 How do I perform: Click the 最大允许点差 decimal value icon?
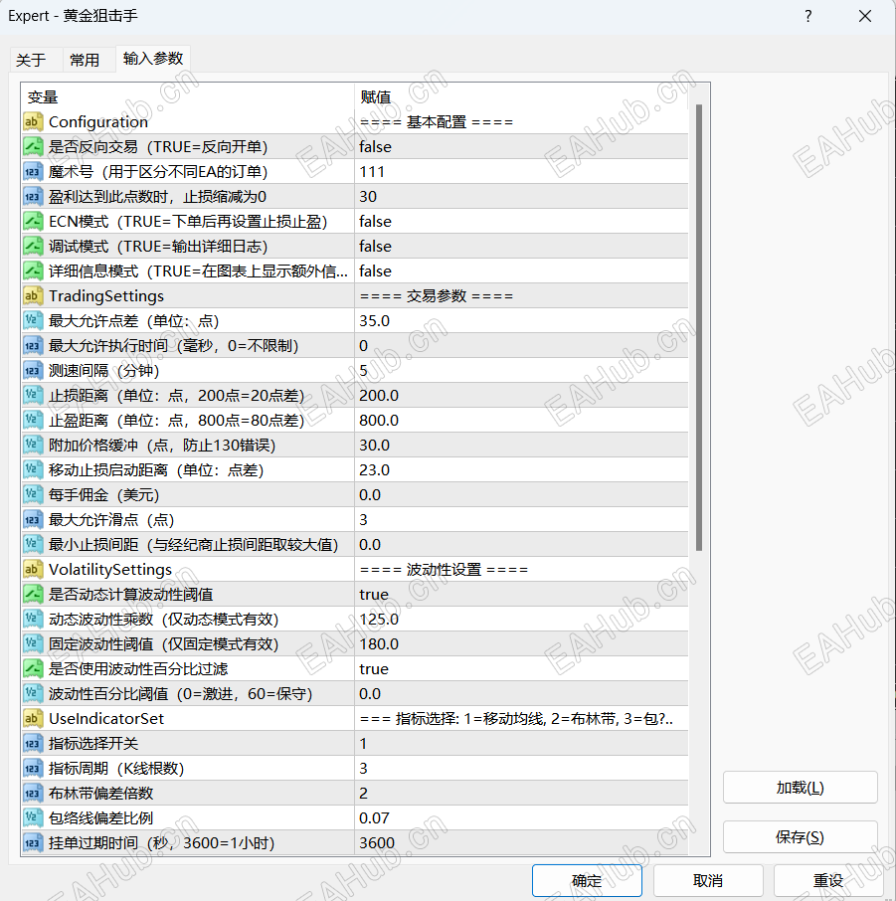[x=33, y=320]
